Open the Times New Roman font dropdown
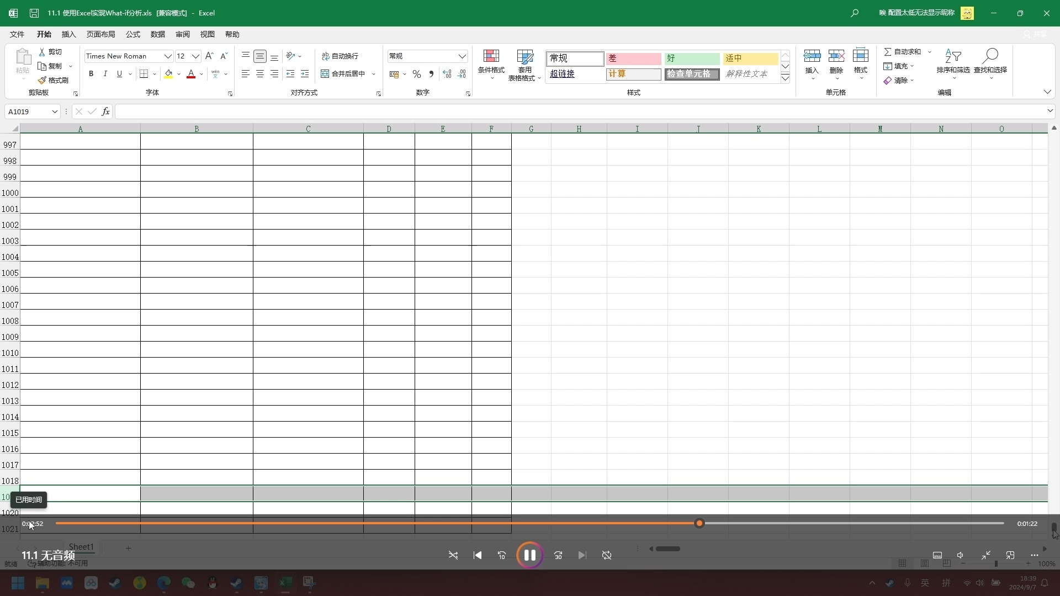Screen dimensions: 1060x596 (167, 56)
